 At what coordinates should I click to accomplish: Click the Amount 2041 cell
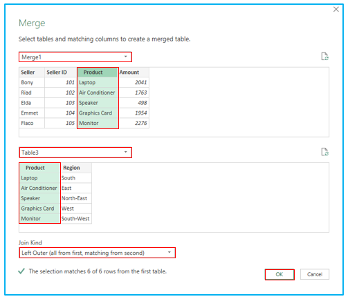(134, 82)
